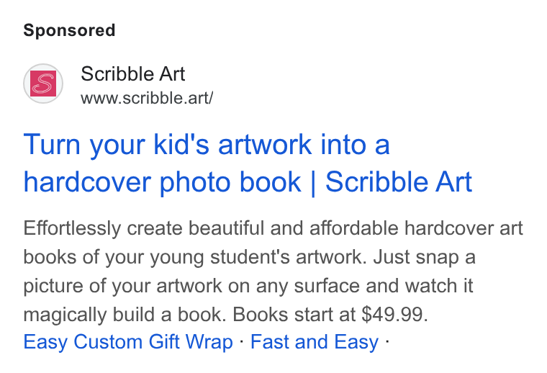Click the 'Scribble Art' text ending the headline

click(x=399, y=182)
